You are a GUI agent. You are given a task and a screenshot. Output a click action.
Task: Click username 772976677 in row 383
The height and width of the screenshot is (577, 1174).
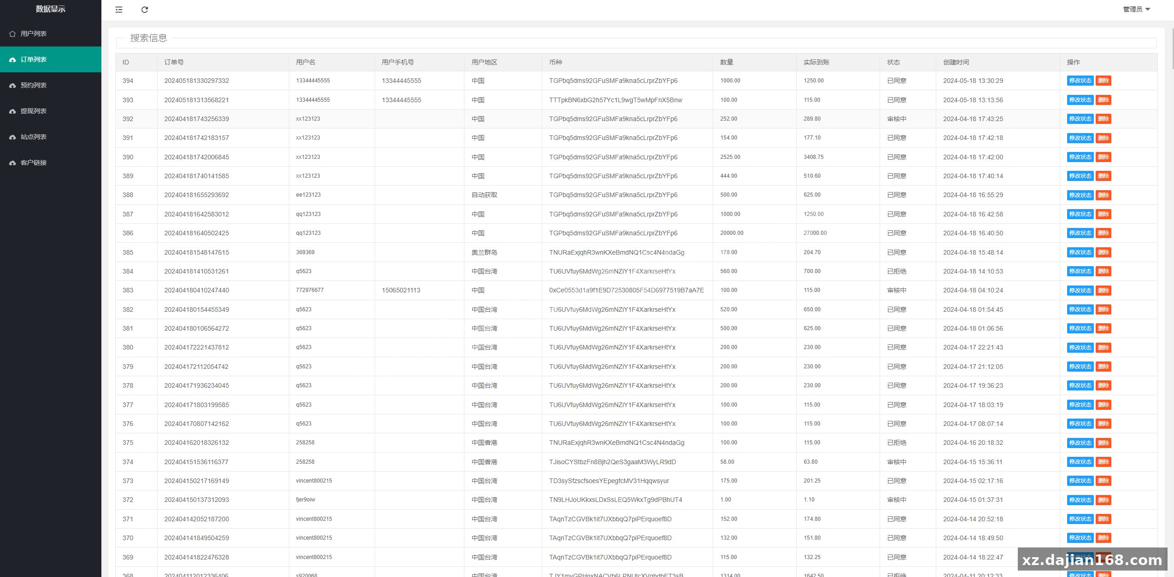(x=310, y=290)
